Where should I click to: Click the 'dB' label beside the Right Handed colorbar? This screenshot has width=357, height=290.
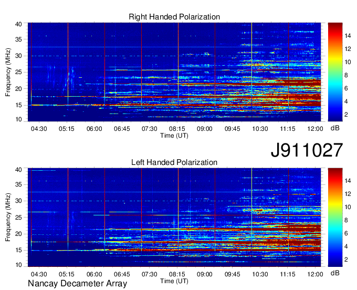click(335, 128)
